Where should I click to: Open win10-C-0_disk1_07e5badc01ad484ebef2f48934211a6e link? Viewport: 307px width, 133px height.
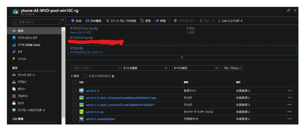pyautogui.click(x=121, y=98)
